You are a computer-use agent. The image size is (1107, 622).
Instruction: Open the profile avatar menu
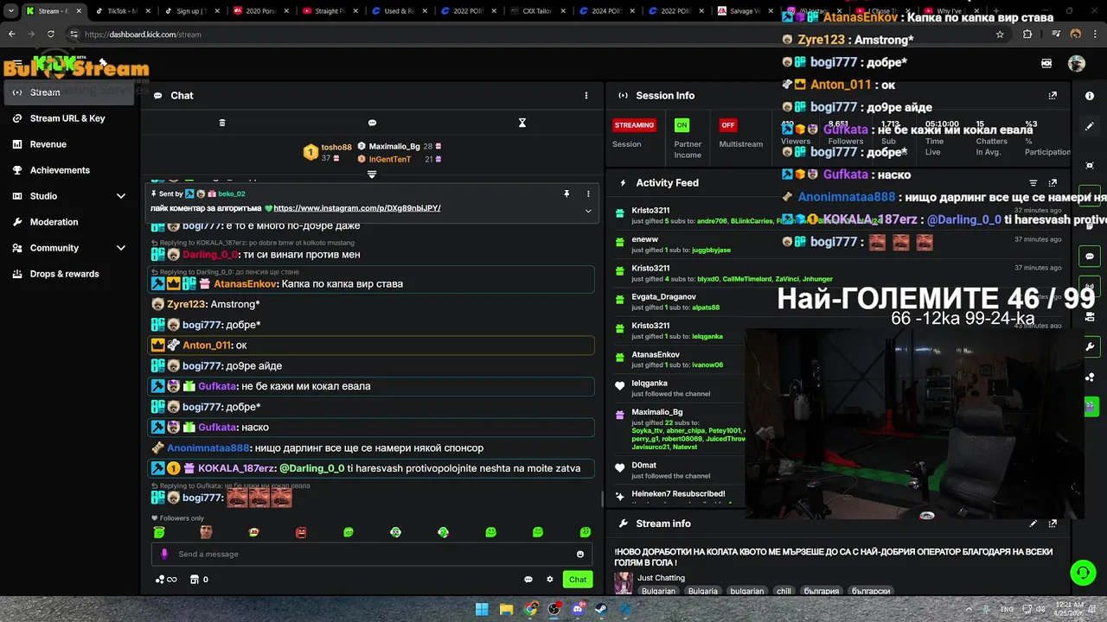point(1077,63)
